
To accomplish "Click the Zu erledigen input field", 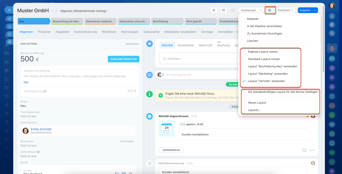I will (198, 58).
